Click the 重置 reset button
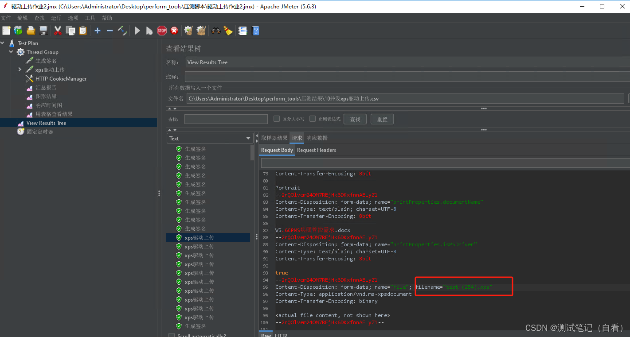The image size is (630, 337). (x=382, y=119)
